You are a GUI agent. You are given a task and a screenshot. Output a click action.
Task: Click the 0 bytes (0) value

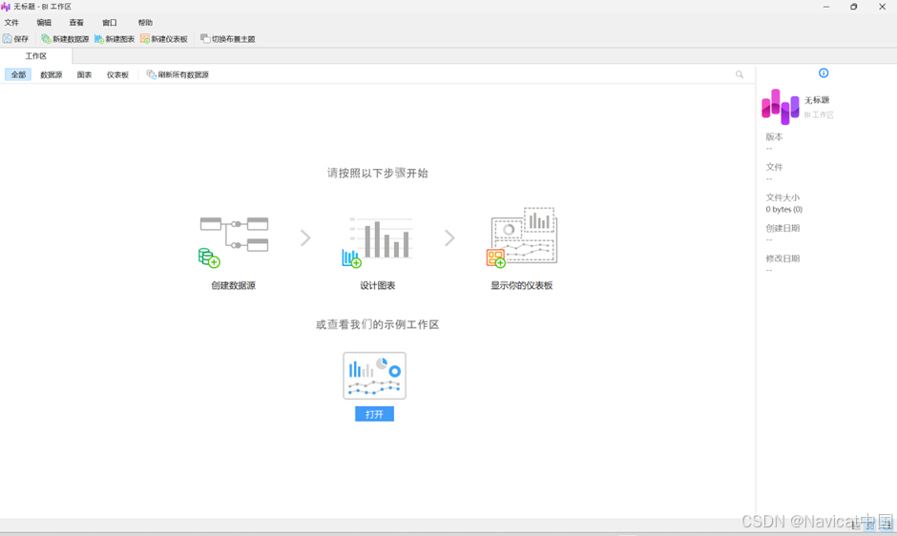783,210
